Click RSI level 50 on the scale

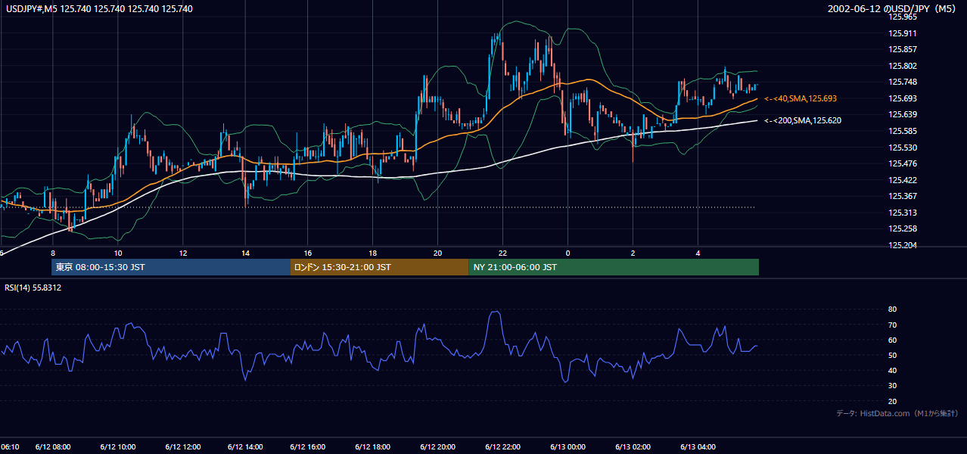point(892,355)
